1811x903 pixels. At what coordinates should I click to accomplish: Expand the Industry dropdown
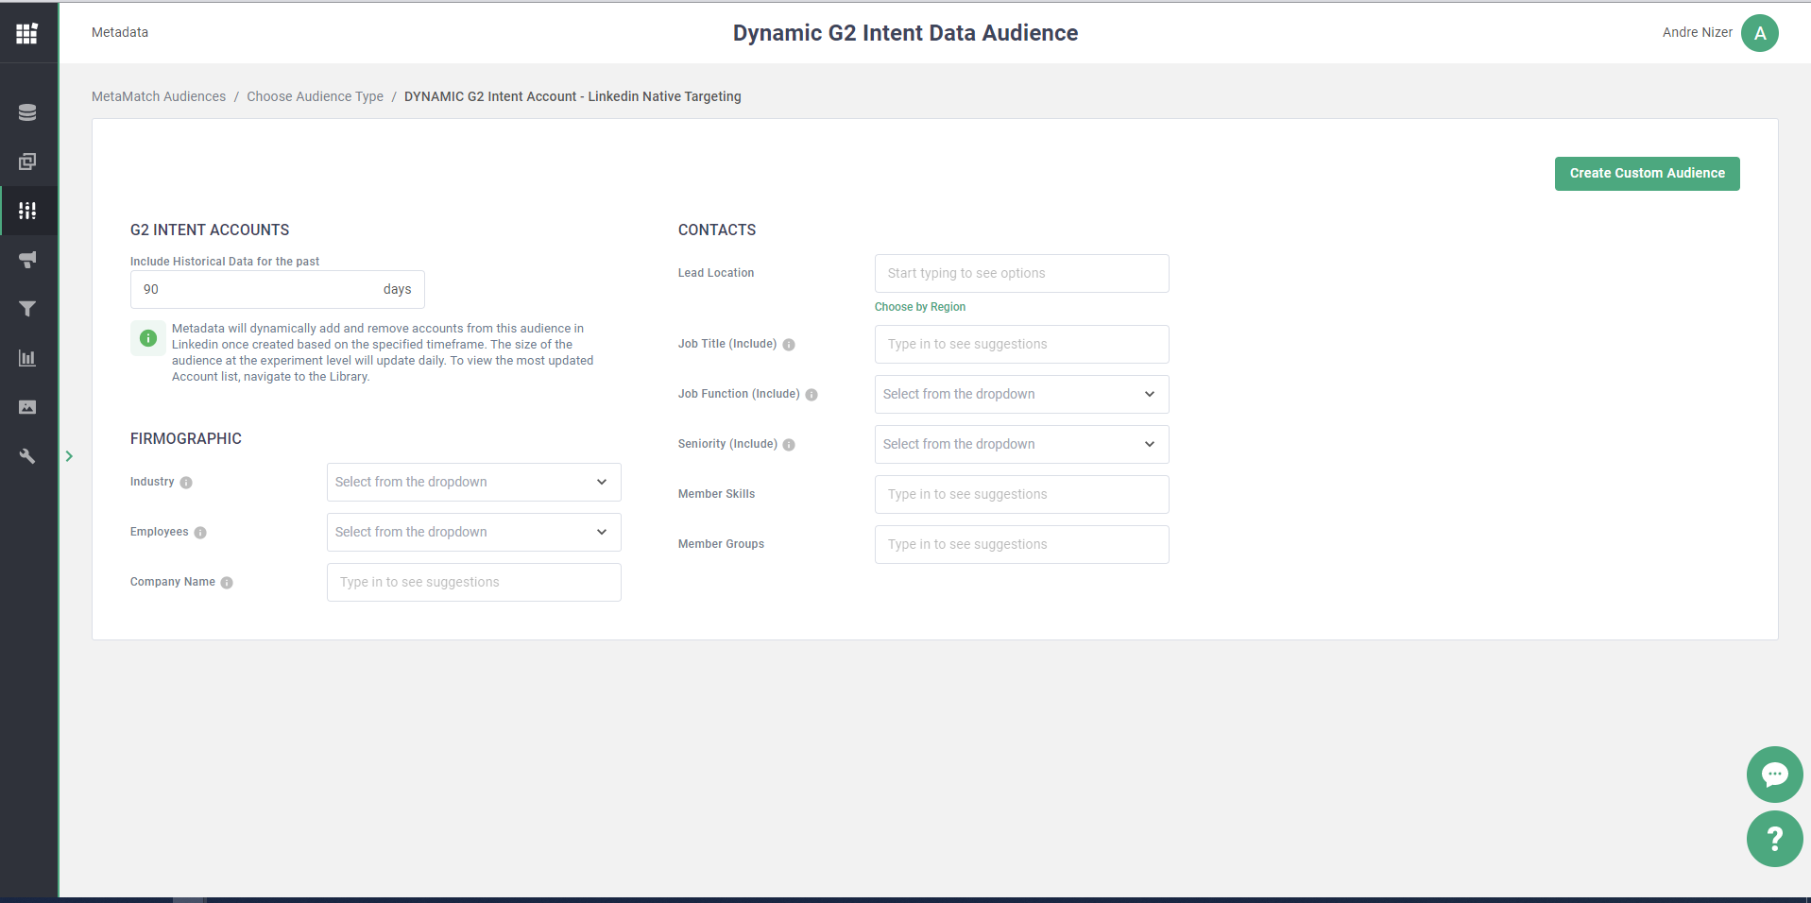coord(473,482)
